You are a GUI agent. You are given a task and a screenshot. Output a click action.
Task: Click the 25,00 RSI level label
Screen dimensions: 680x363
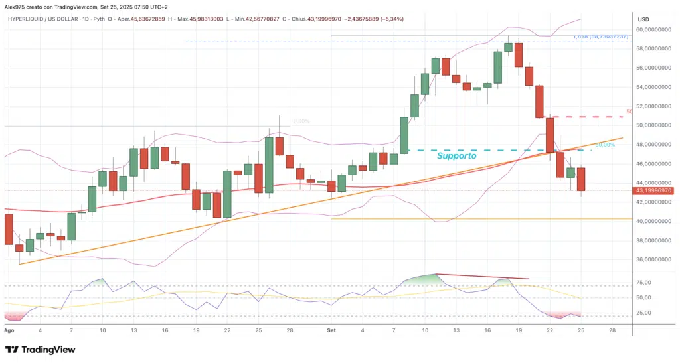tap(643, 313)
